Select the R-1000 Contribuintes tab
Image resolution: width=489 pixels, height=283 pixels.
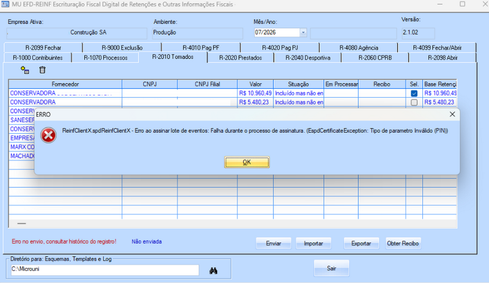point(38,57)
